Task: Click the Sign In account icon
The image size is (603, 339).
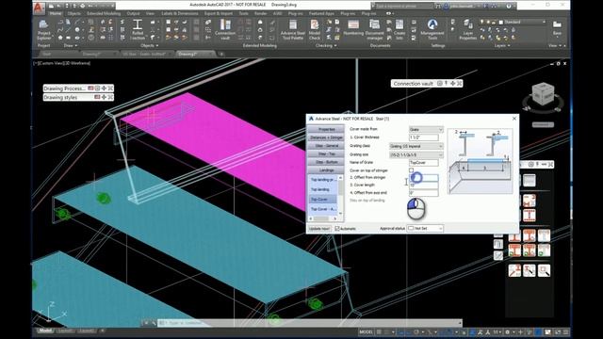Action: pos(446,6)
